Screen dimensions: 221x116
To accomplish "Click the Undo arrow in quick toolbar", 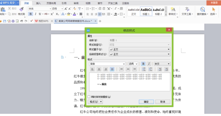I will tap(22, 21).
